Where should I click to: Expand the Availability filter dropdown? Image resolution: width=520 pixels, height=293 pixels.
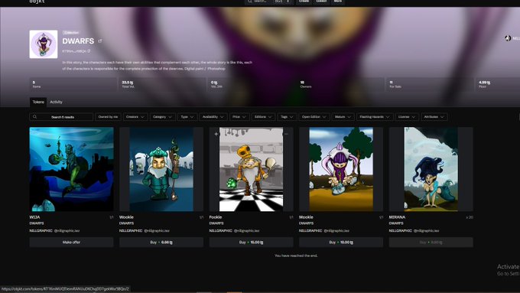(213, 117)
